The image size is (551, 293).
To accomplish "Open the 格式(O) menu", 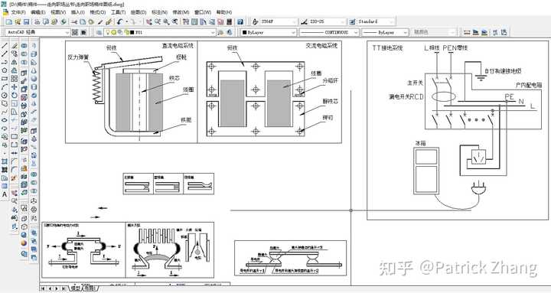I will (98, 12).
